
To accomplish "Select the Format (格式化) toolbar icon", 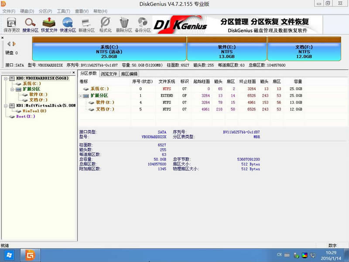I will coord(105,24).
